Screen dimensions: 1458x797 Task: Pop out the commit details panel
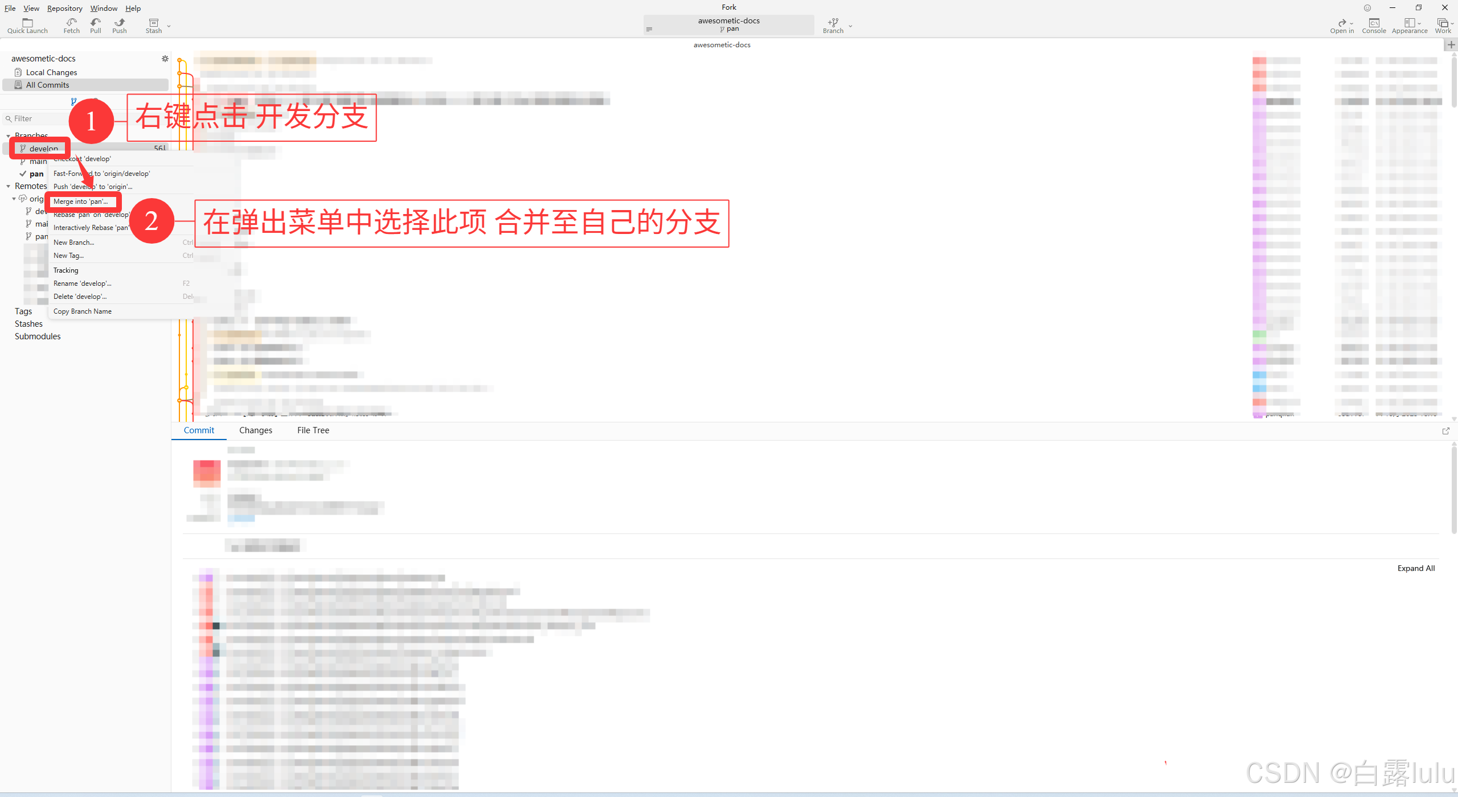point(1445,431)
